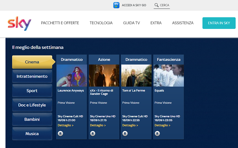Click the Drammatico header above Laurence Anyways
This screenshot has height=148, width=238.
(72, 60)
